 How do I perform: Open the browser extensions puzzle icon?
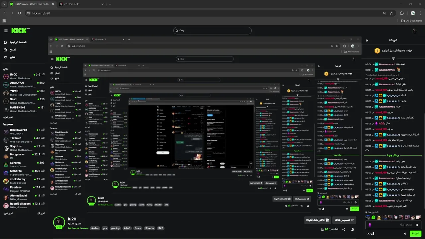402,13
